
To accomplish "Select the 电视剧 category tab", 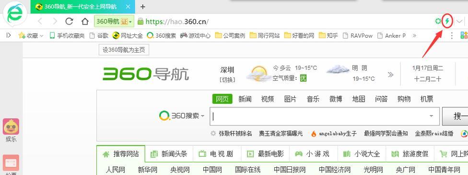I will pyautogui.click(x=217, y=154).
